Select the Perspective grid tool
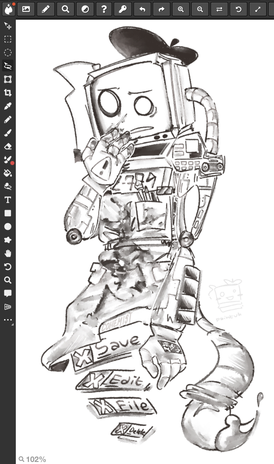The image size is (274, 464). tap(8, 307)
